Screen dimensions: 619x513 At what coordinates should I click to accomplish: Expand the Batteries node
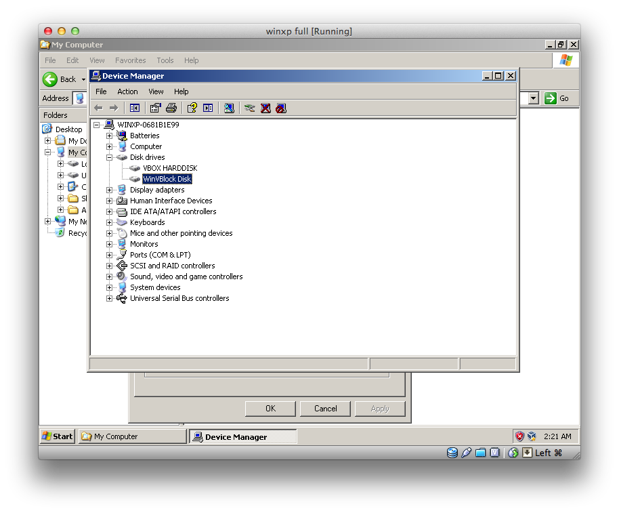pyautogui.click(x=109, y=136)
